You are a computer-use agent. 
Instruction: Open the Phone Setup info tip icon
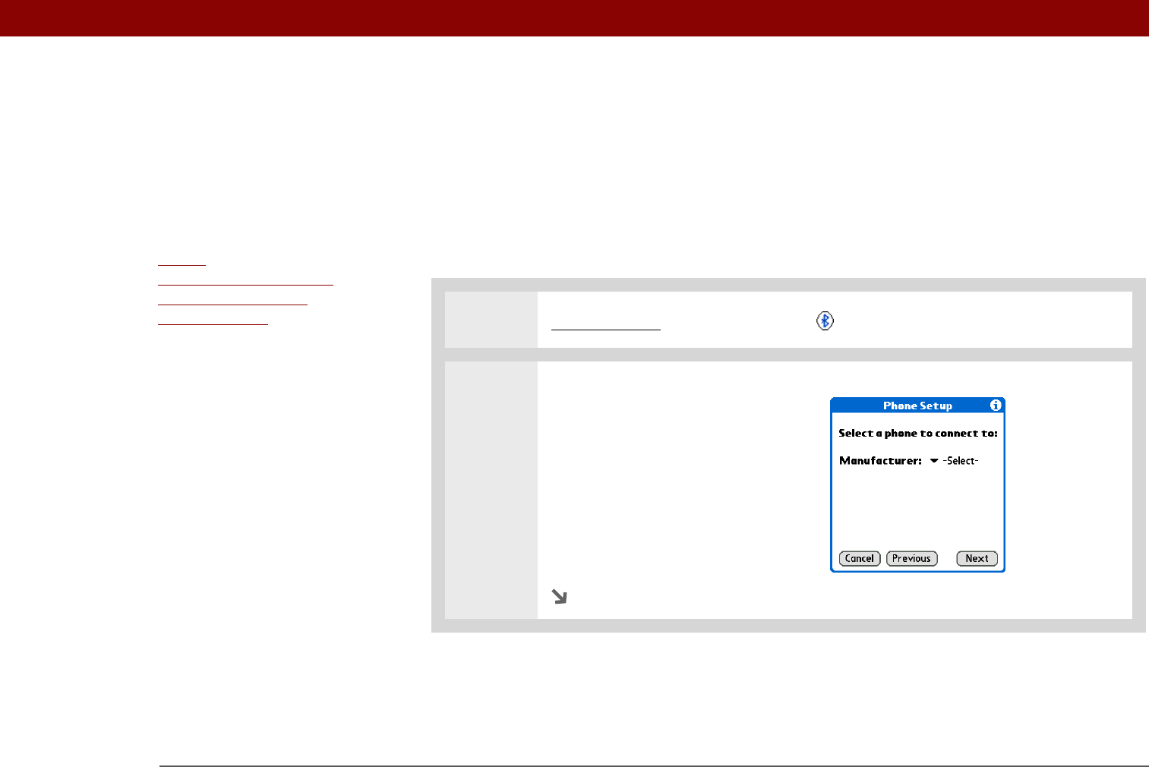[996, 406]
